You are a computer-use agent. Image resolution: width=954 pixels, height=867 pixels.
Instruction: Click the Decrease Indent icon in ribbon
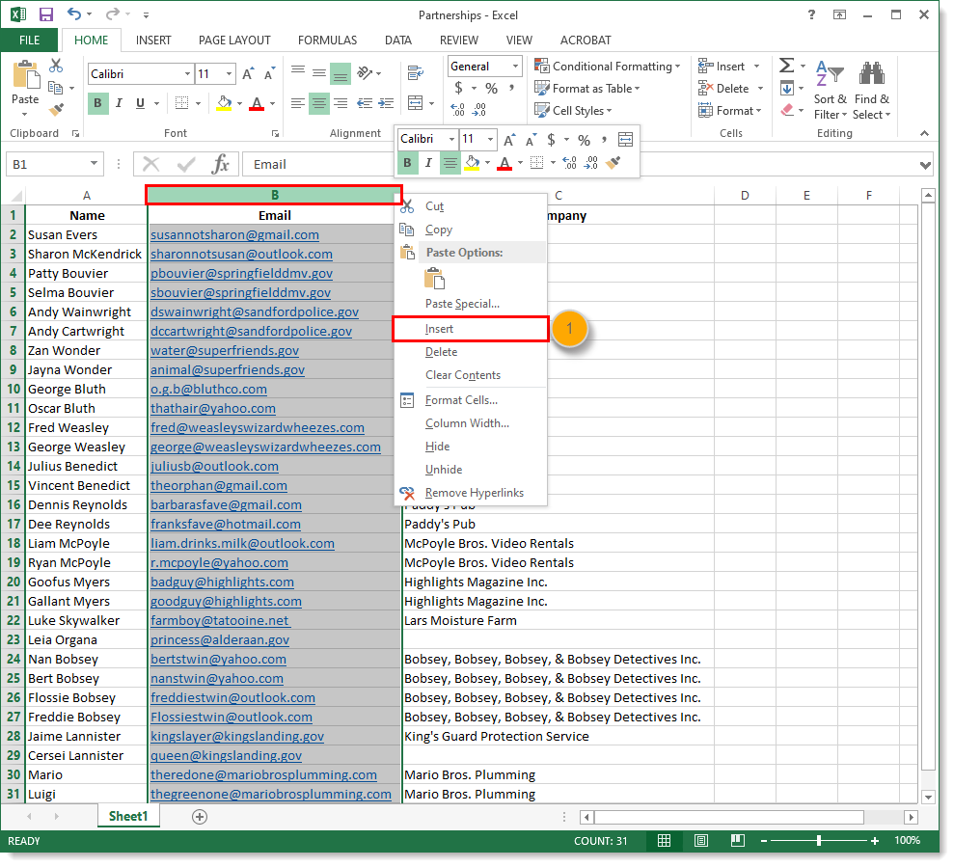pyautogui.click(x=365, y=103)
